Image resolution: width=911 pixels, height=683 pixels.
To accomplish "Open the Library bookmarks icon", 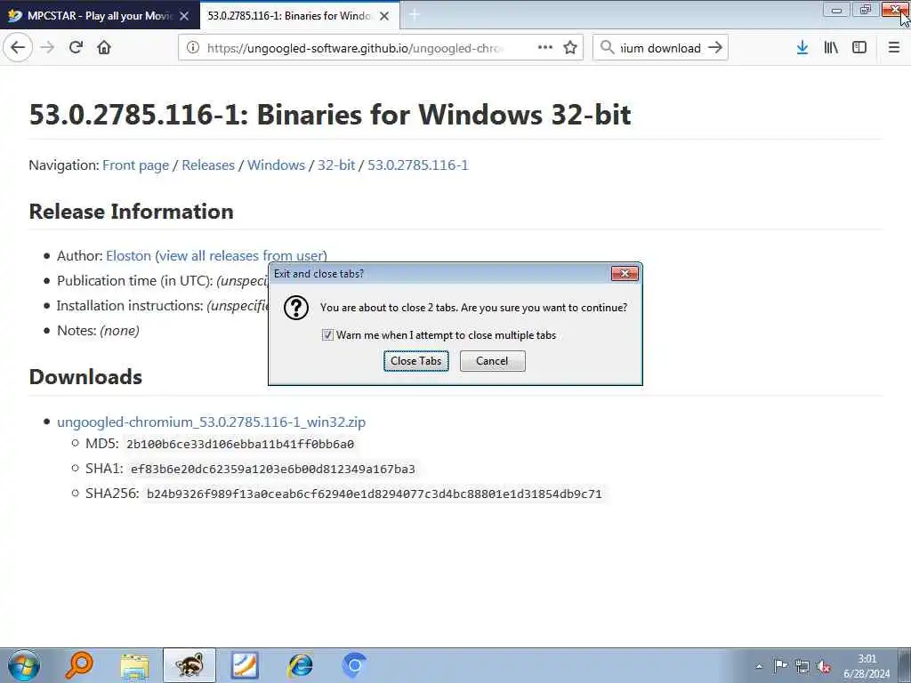I will coord(831,48).
